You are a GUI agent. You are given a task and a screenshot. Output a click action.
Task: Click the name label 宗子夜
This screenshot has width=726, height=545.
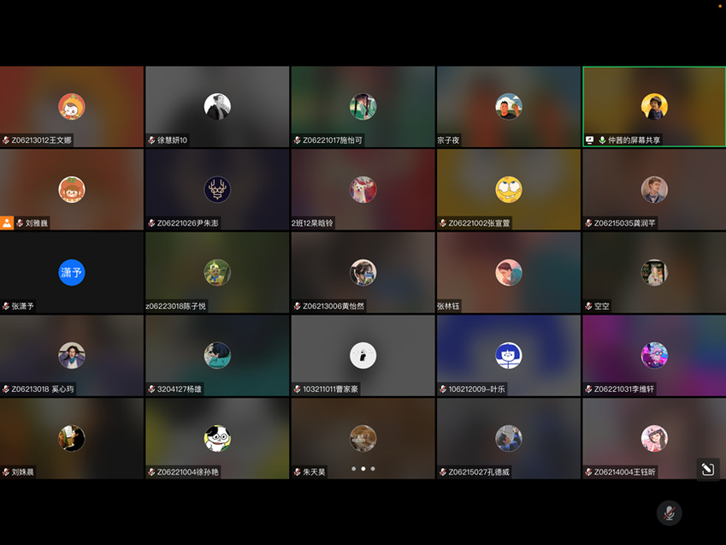tap(449, 140)
